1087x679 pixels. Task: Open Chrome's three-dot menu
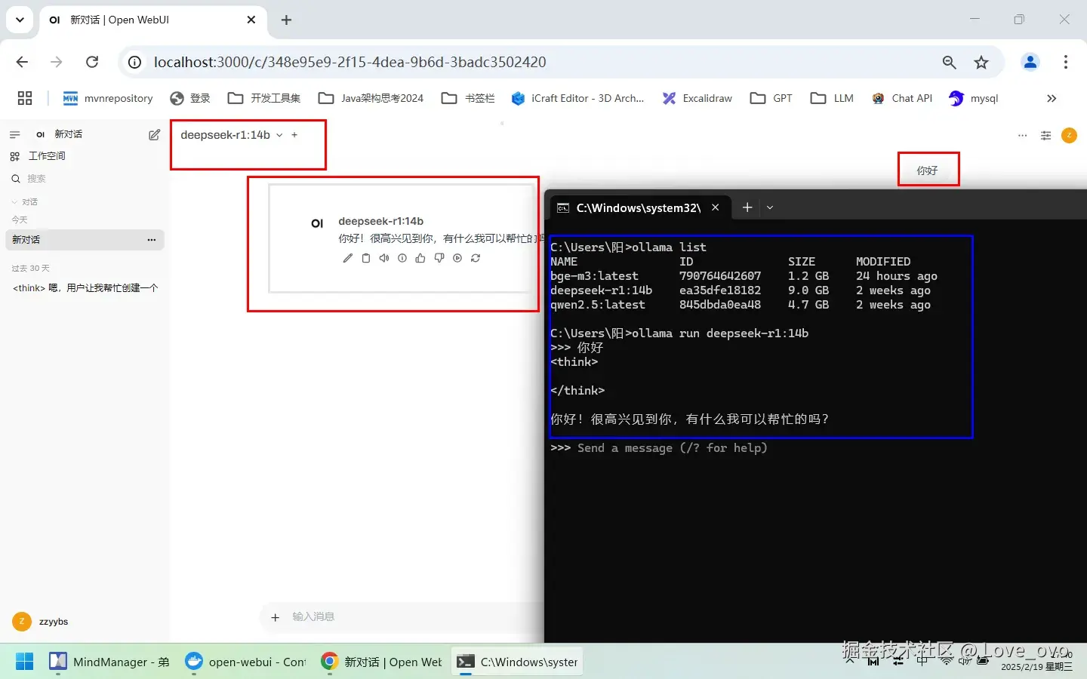1066,62
